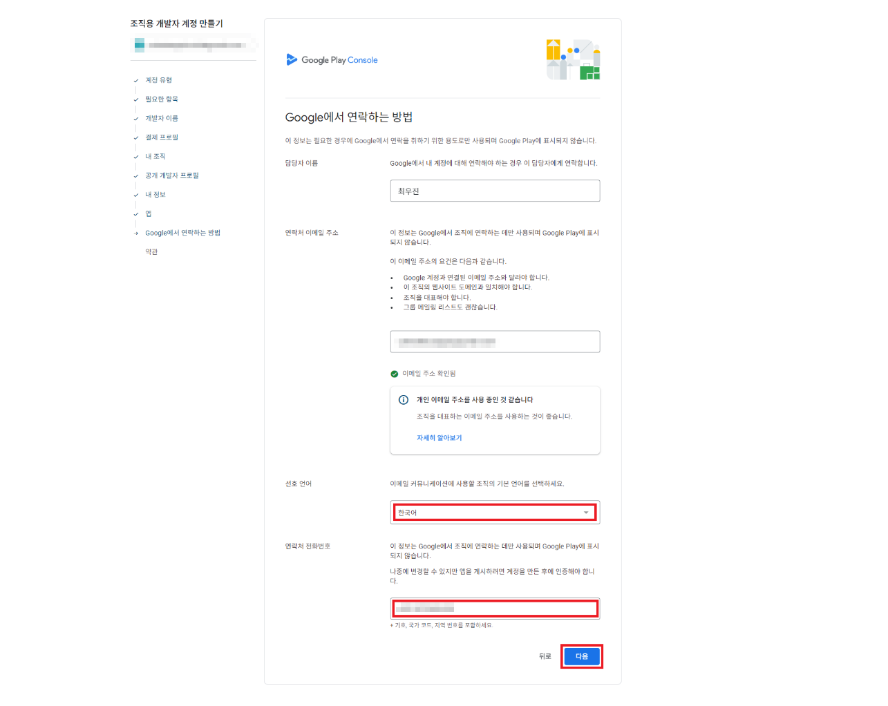Open the 약관 step
The width and height of the screenshot is (888, 706).
point(151,252)
